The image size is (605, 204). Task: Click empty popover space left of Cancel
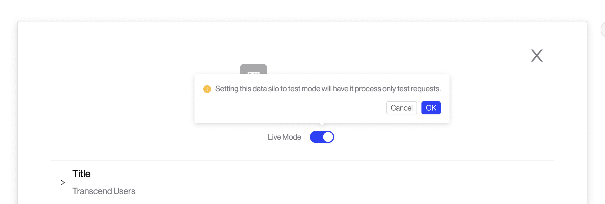click(x=288, y=108)
